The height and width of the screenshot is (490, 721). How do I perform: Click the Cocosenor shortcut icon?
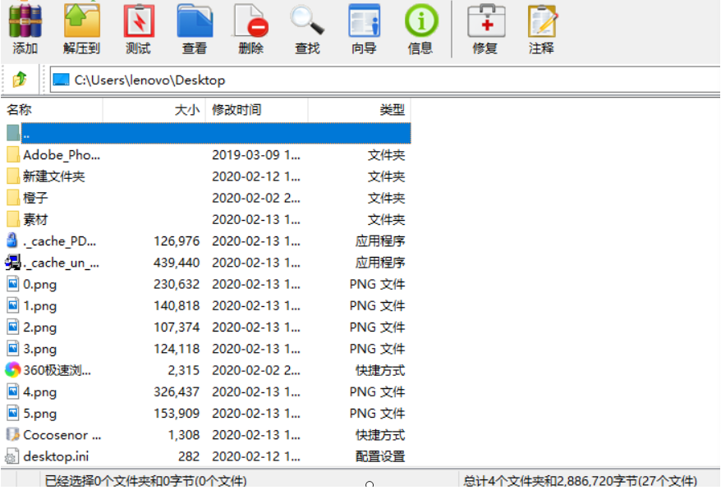(13, 434)
